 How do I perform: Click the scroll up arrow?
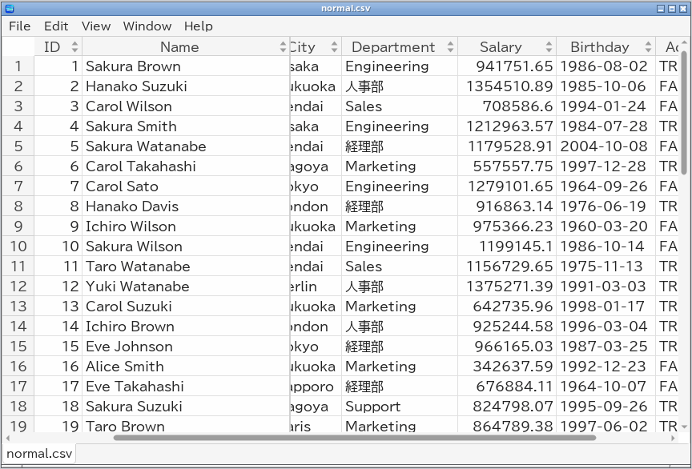[x=684, y=42]
